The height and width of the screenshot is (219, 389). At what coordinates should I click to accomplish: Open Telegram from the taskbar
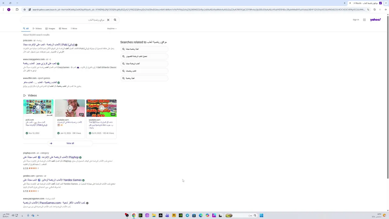[x=187, y=215]
